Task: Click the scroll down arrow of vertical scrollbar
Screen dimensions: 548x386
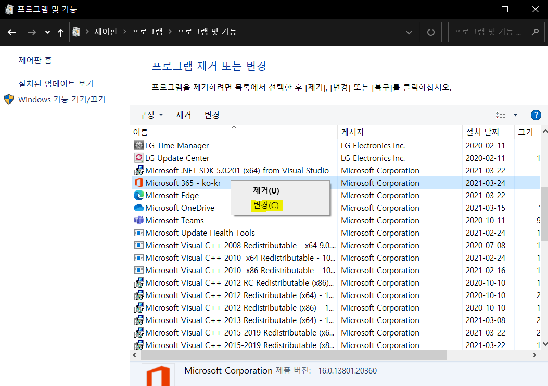Action: point(544,344)
